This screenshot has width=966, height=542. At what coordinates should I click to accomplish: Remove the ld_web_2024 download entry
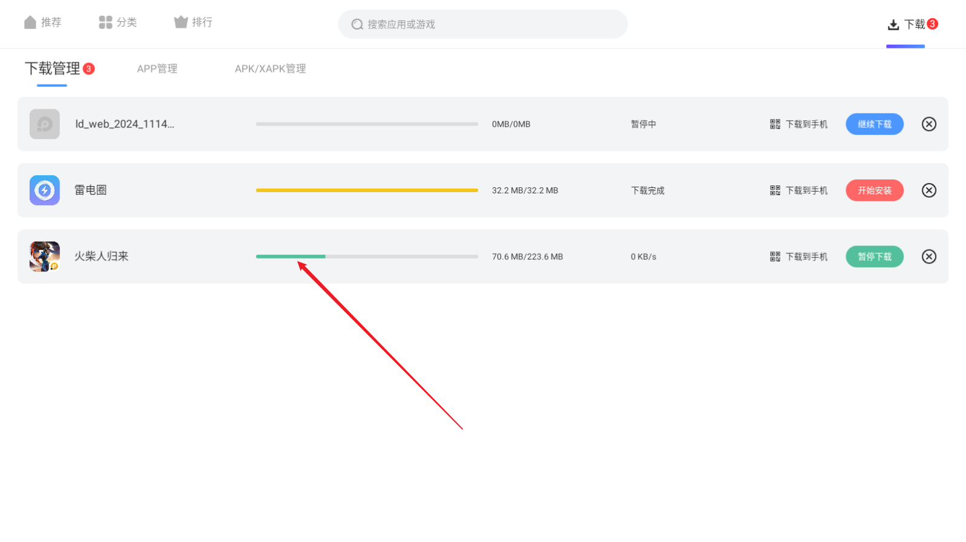click(928, 124)
